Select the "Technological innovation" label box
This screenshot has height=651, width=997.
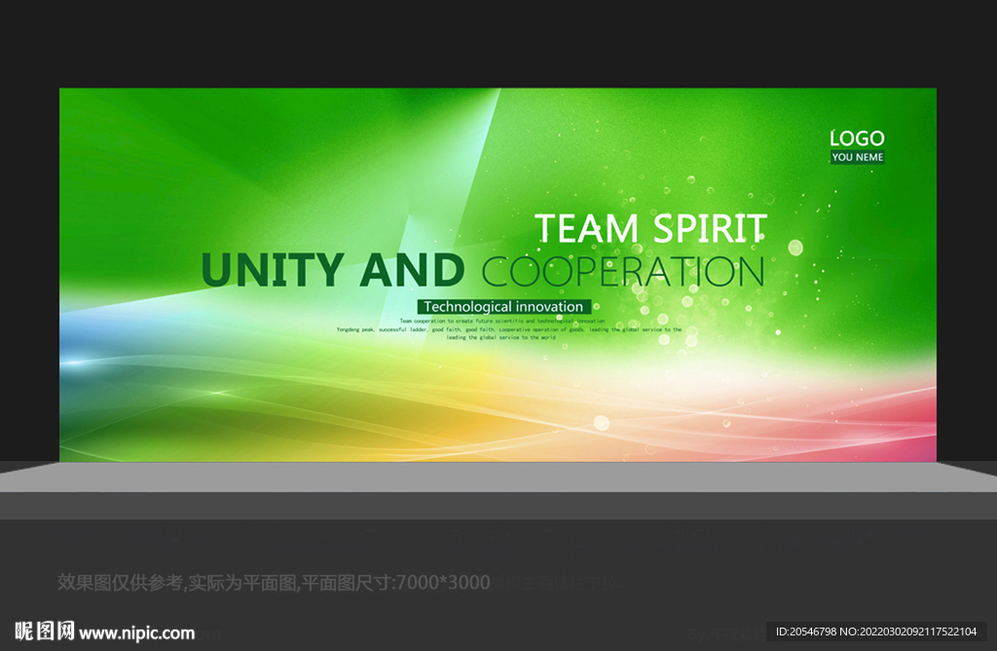[504, 307]
